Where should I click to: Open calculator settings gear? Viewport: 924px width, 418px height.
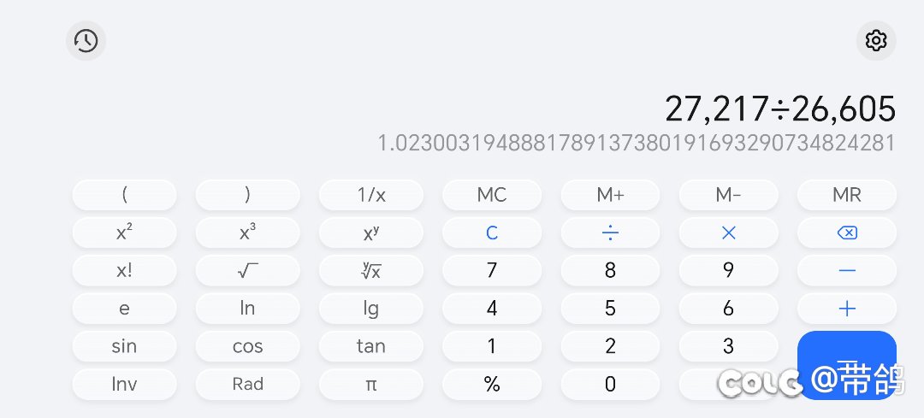click(875, 40)
